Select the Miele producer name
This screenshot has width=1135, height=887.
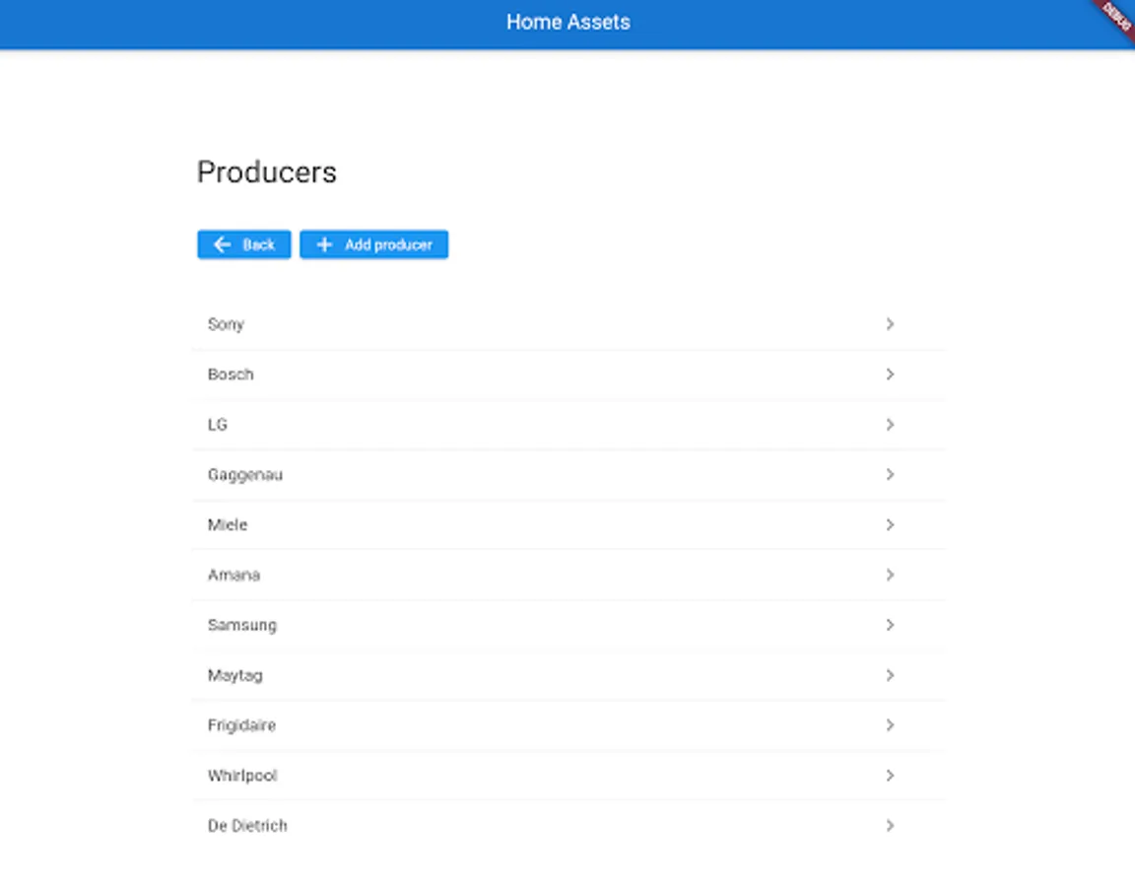point(228,524)
